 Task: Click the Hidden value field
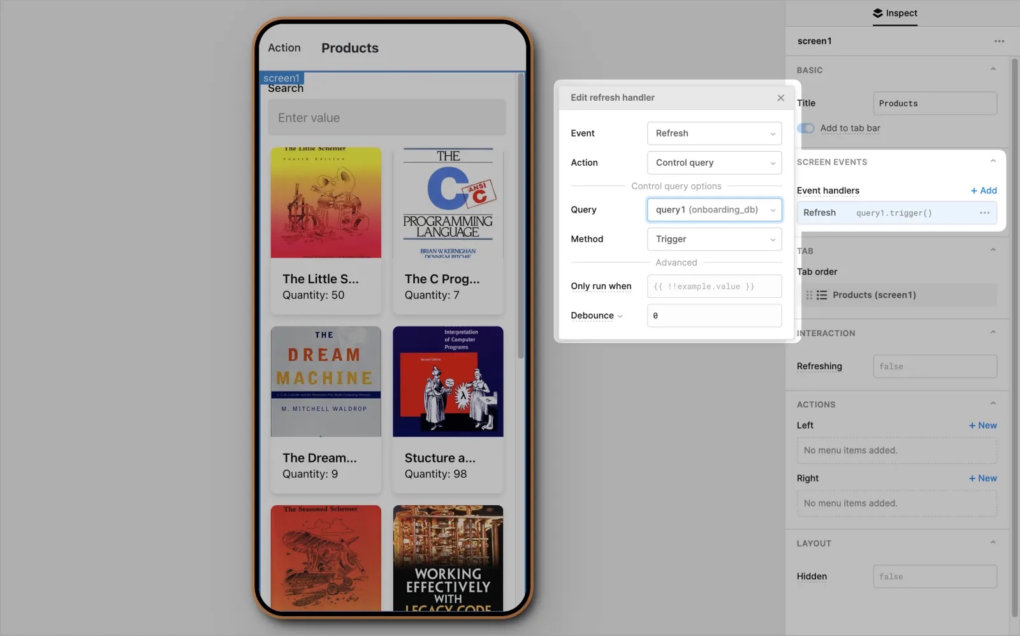[x=935, y=577]
